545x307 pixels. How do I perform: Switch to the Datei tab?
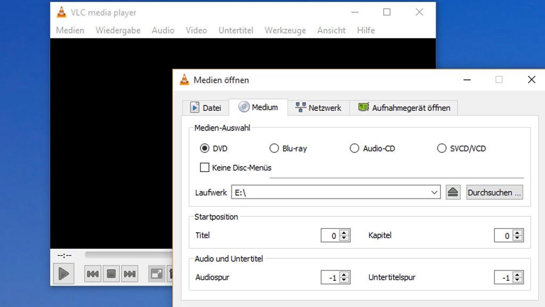coord(206,108)
